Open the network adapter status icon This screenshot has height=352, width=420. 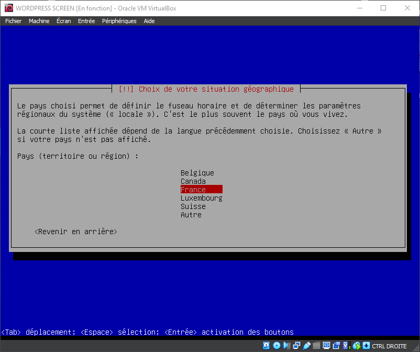(x=296, y=346)
